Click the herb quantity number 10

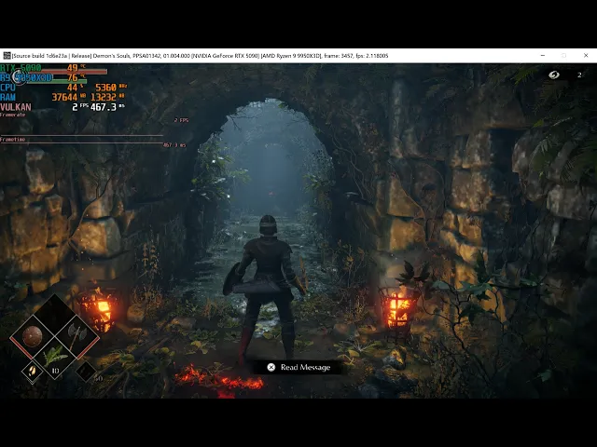pyautogui.click(x=56, y=371)
